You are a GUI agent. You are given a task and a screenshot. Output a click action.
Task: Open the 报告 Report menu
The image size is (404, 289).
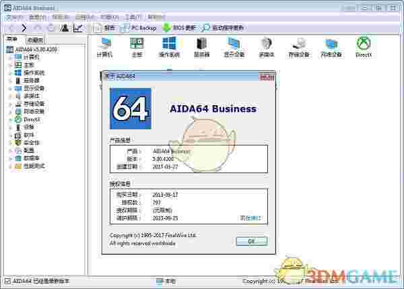tap(61, 18)
